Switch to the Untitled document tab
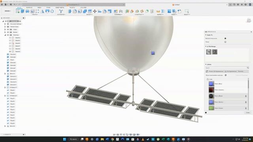 pyautogui.click(x=176, y=5)
